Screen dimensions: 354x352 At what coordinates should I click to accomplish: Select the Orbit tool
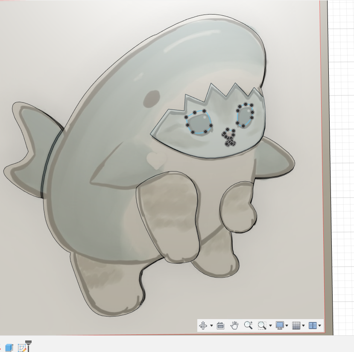(x=204, y=325)
